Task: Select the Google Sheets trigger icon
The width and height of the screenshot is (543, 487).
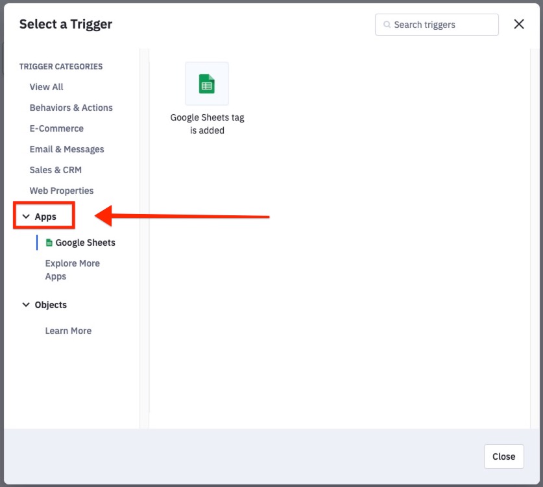Action: coord(206,83)
